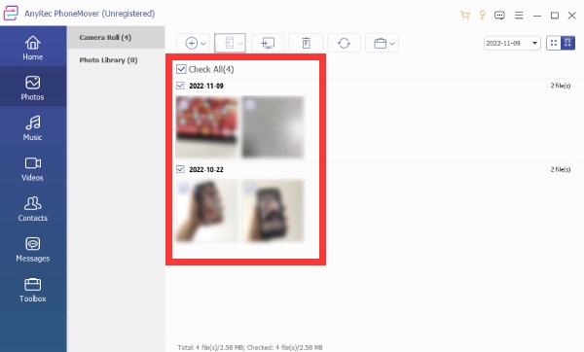Open the Home section in sidebar
The width and height of the screenshot is (584, 352).
tap(33, 48)
